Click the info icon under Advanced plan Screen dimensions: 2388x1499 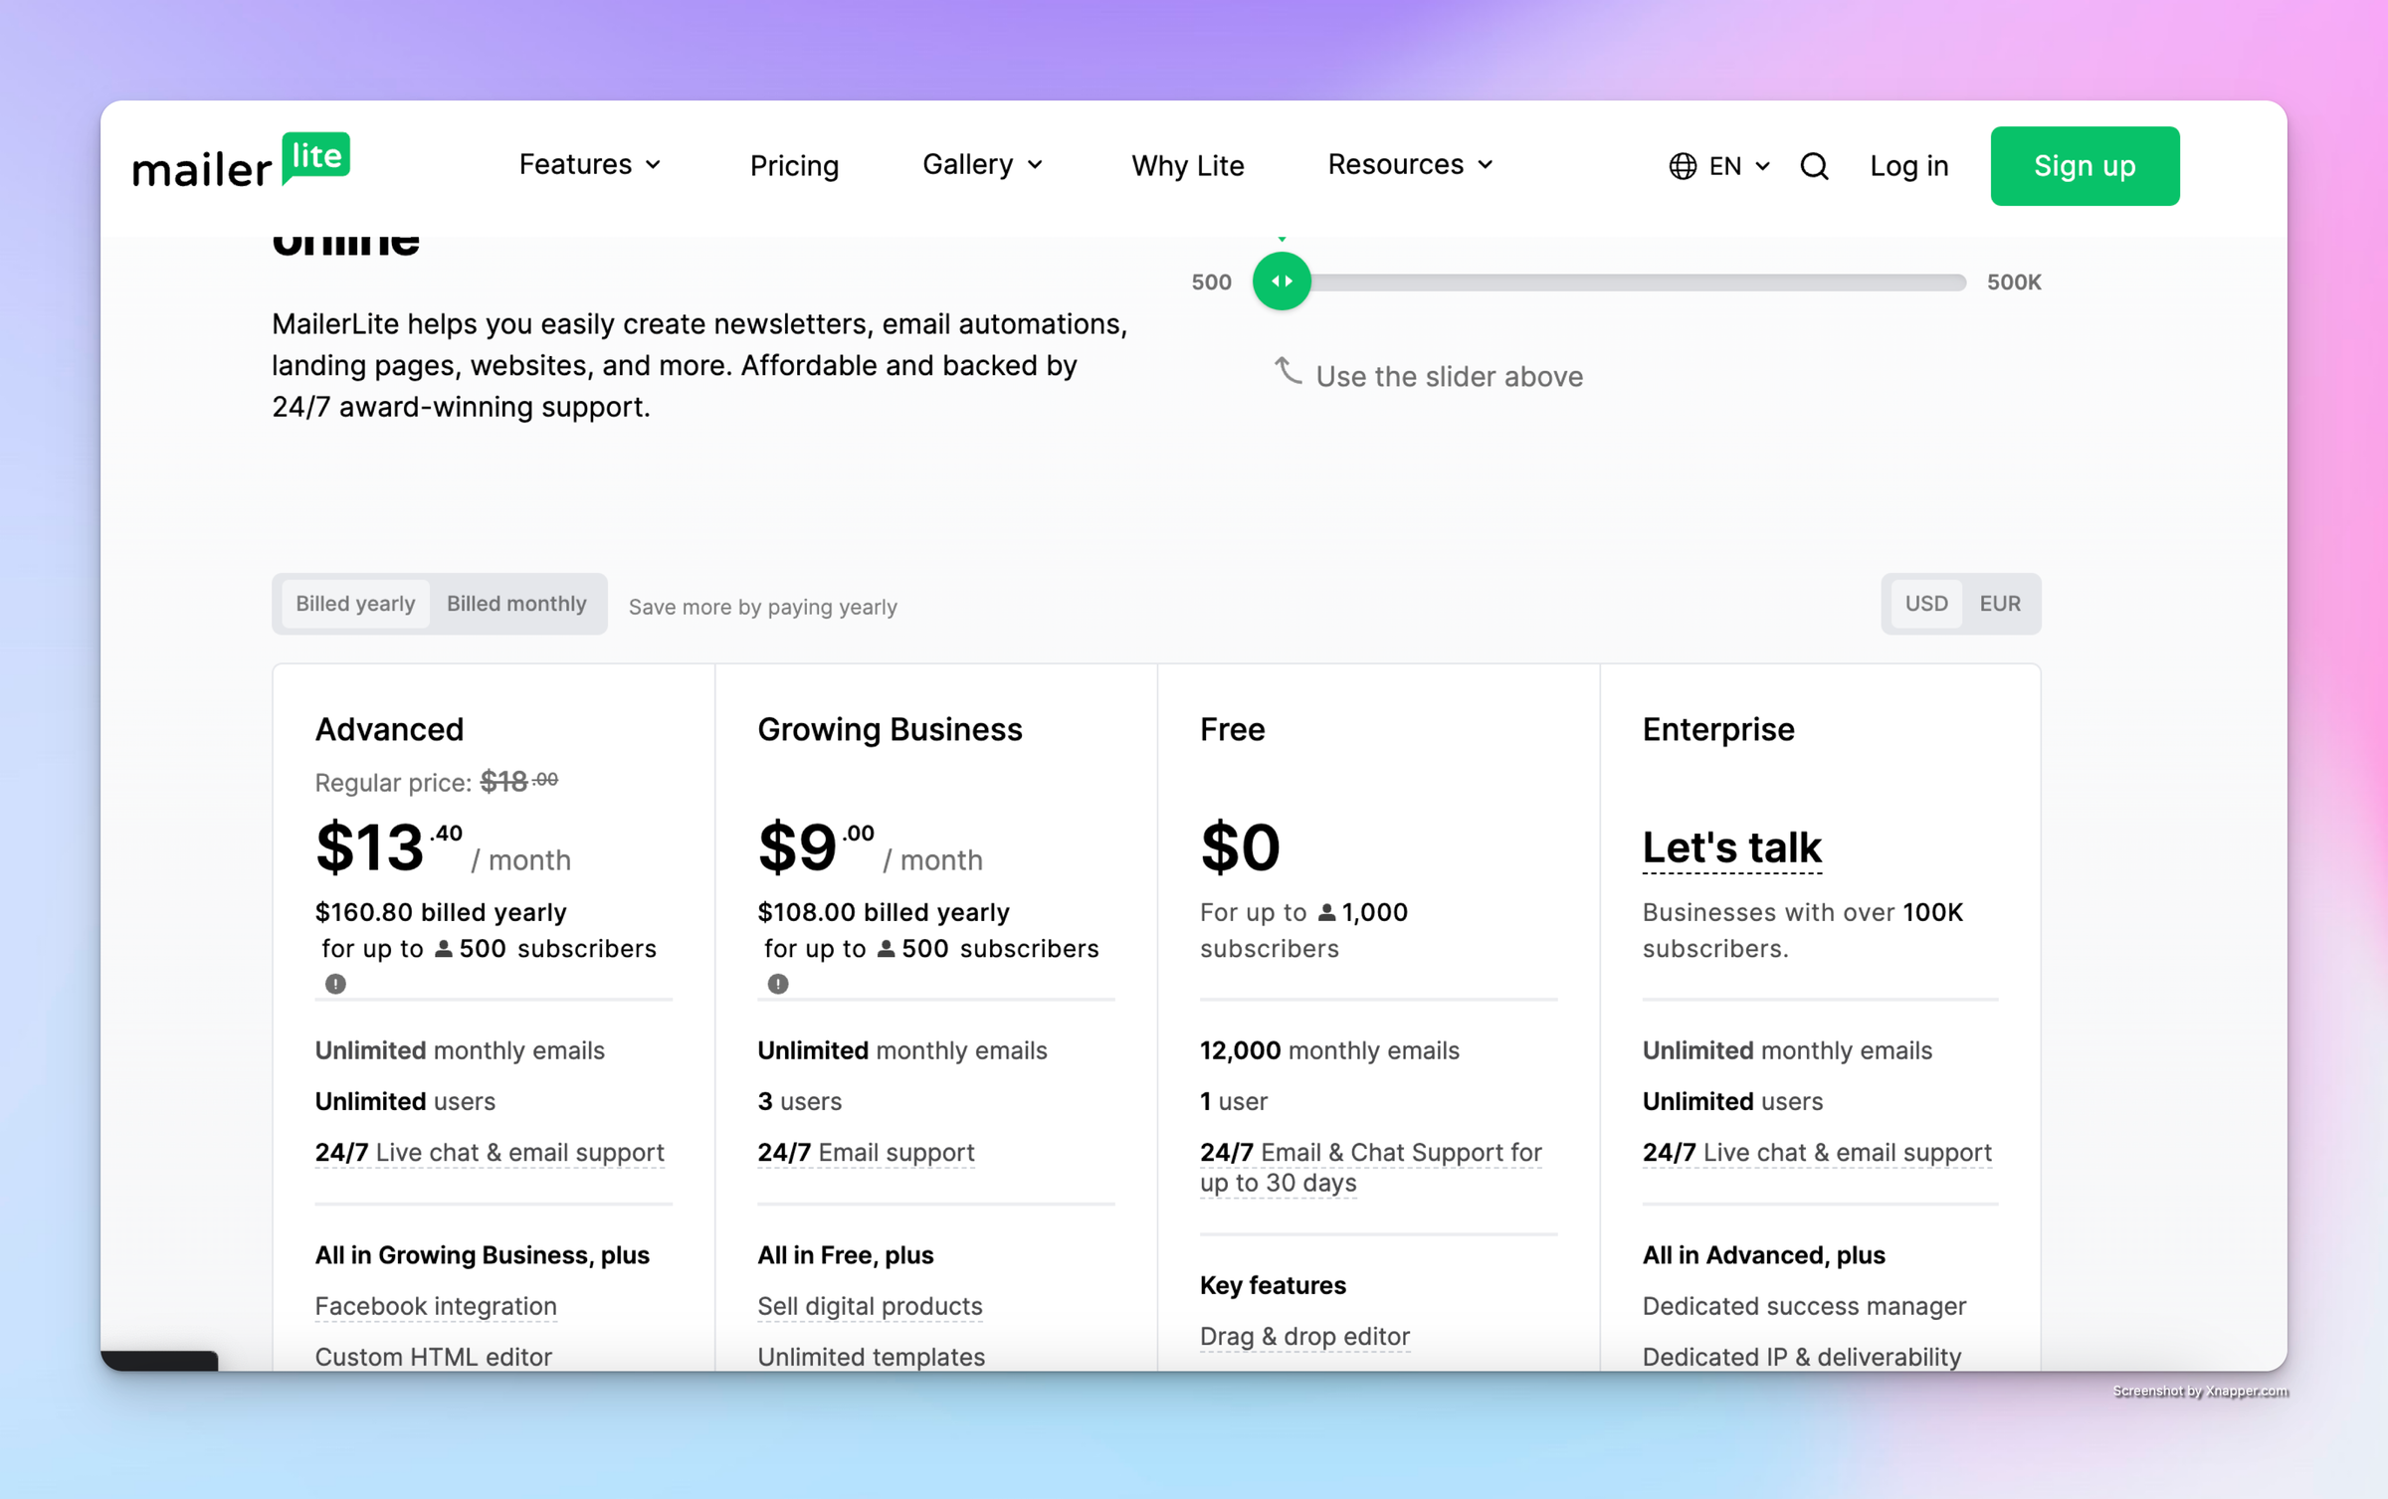pos(335,984)
